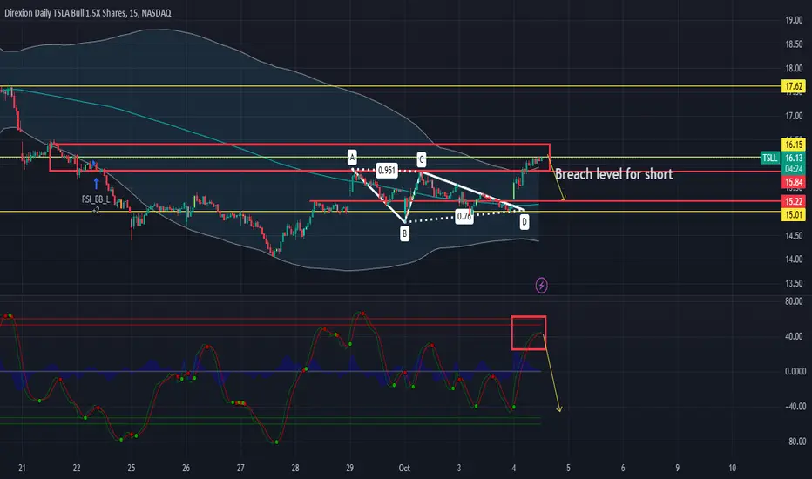Click date 27 on the time axis

[x=240, y=469]
